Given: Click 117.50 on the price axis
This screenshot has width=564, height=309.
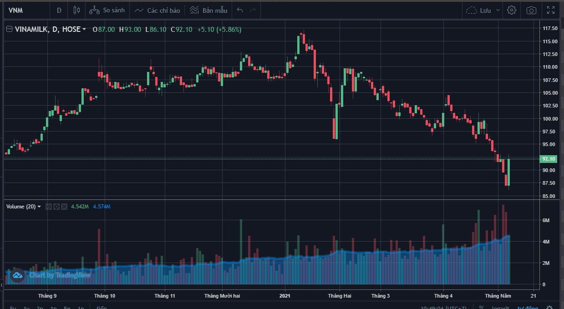Looking at the screenshot, I should tap(550, 28).
